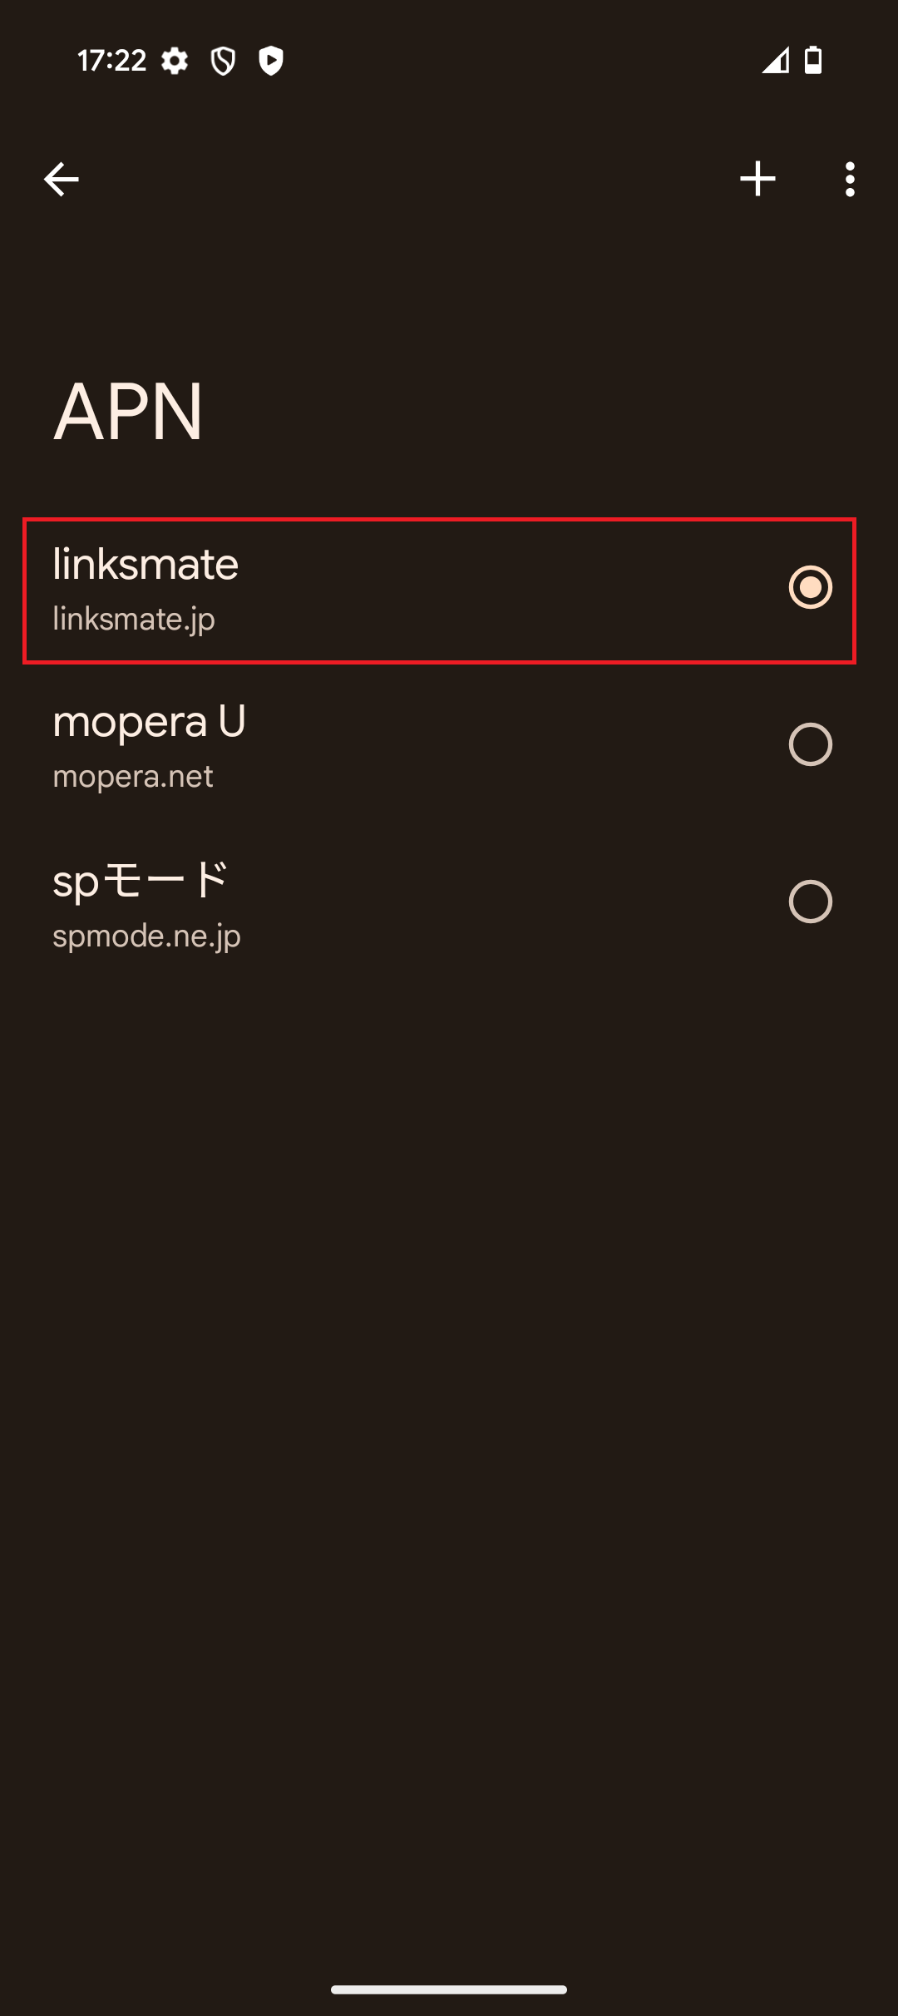
Task: Select the mopera U radio button
Action: coord(810,744)
